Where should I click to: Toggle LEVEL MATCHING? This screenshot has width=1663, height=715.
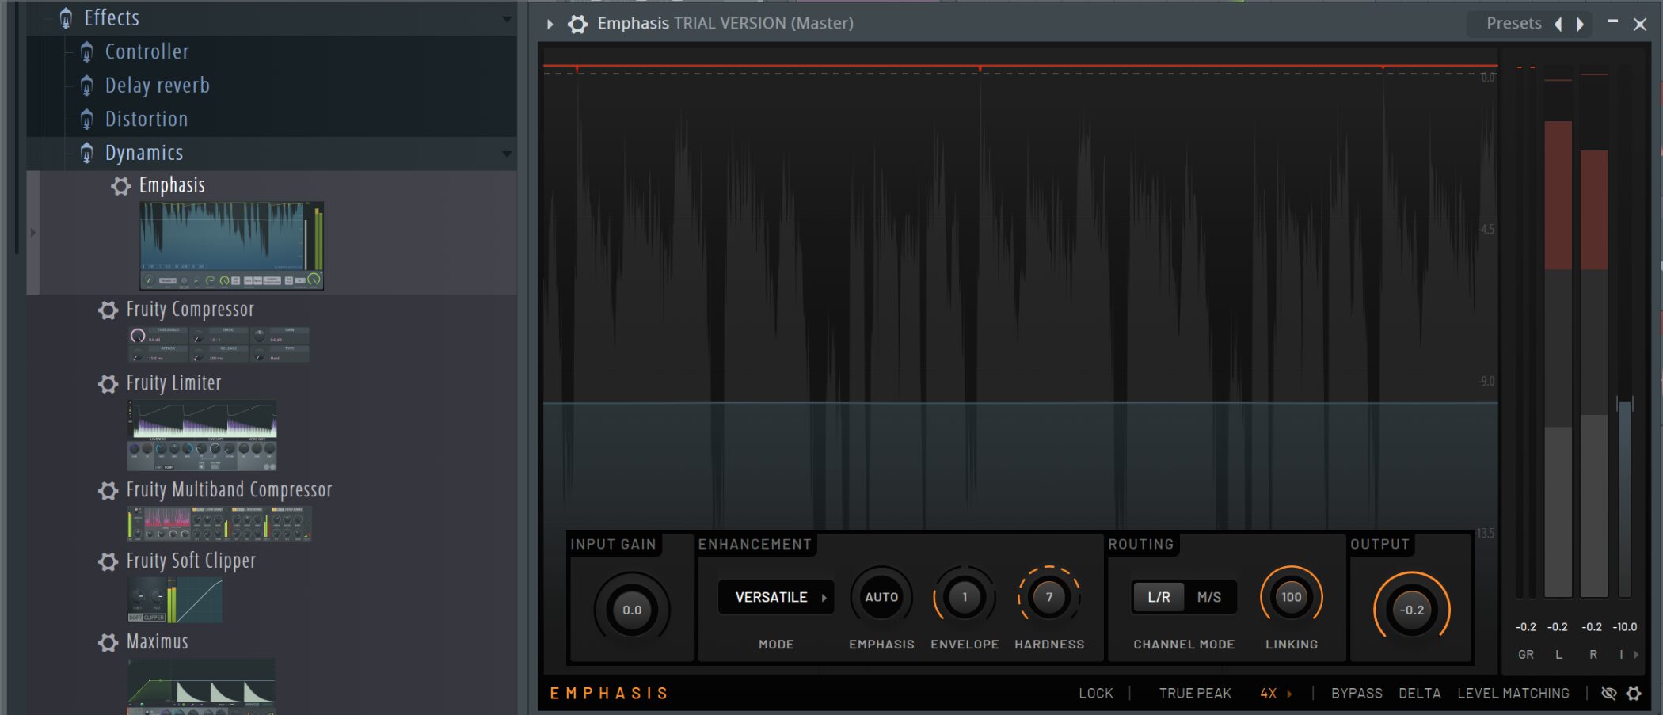pos(1513,694)
